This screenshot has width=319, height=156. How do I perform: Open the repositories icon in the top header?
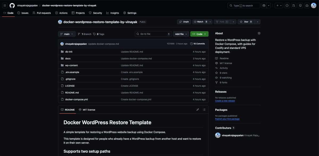(300, 5)
